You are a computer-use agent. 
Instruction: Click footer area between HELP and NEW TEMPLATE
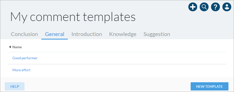tap(107, 86)
